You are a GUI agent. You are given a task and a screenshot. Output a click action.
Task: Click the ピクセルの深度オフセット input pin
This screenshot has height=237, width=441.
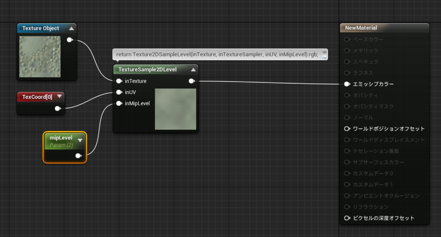[347, 218]
